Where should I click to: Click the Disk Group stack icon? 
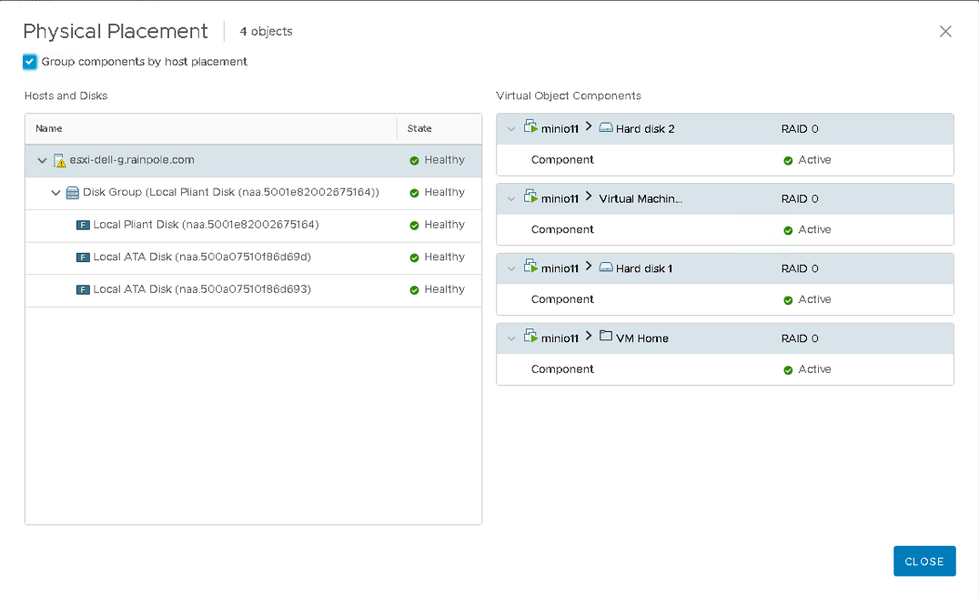click(73, 193)
